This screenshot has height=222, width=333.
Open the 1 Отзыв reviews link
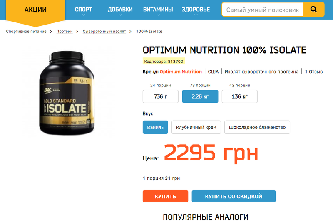(314, 72)
